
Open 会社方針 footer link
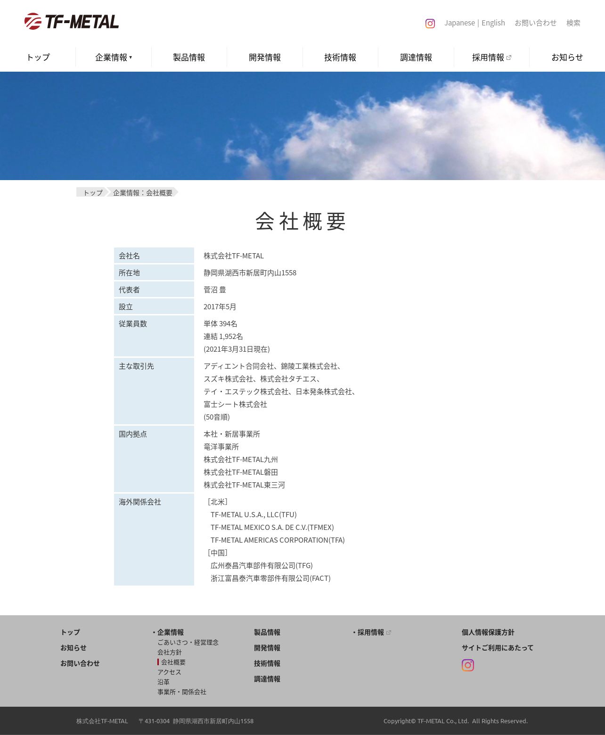pos(170,652)
